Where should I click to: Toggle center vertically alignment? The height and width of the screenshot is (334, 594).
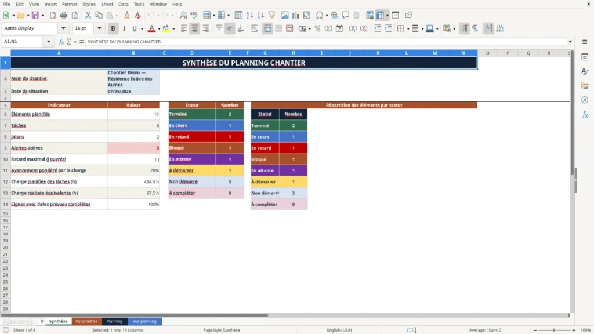pyautogui.click(x=230, y=28)
